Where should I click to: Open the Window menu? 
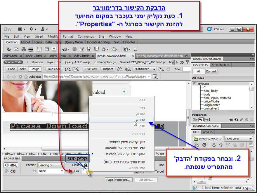[115, 36]
